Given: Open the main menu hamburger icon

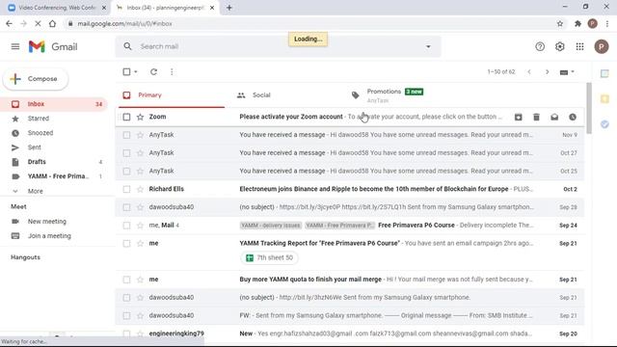Looking at the screenshot, I should point(15,47).
